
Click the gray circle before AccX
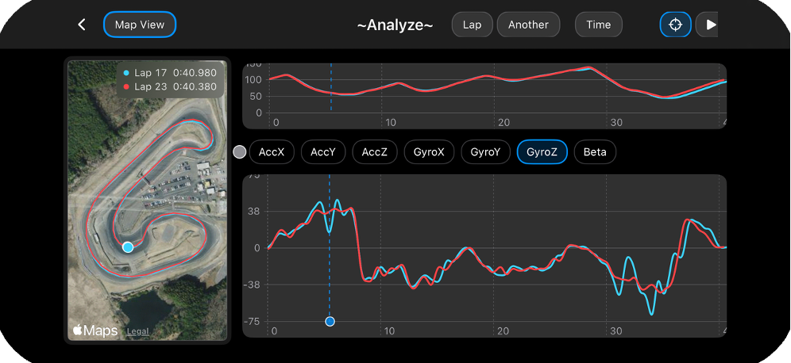tap(240, 152)
